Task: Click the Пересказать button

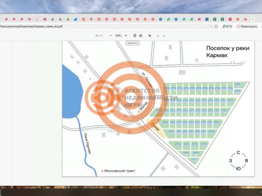Action: [247, 27]
